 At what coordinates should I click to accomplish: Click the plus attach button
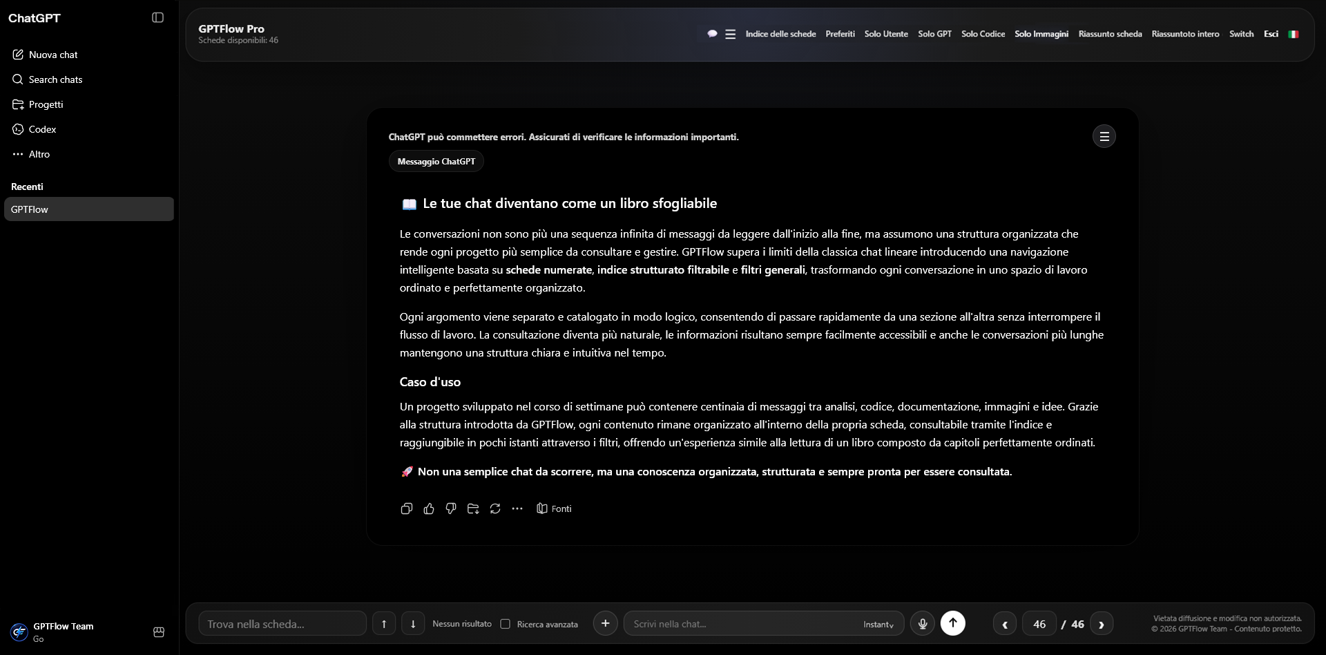coord(605,623)
